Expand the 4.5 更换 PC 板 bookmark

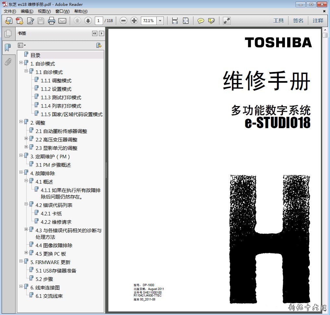26,253
